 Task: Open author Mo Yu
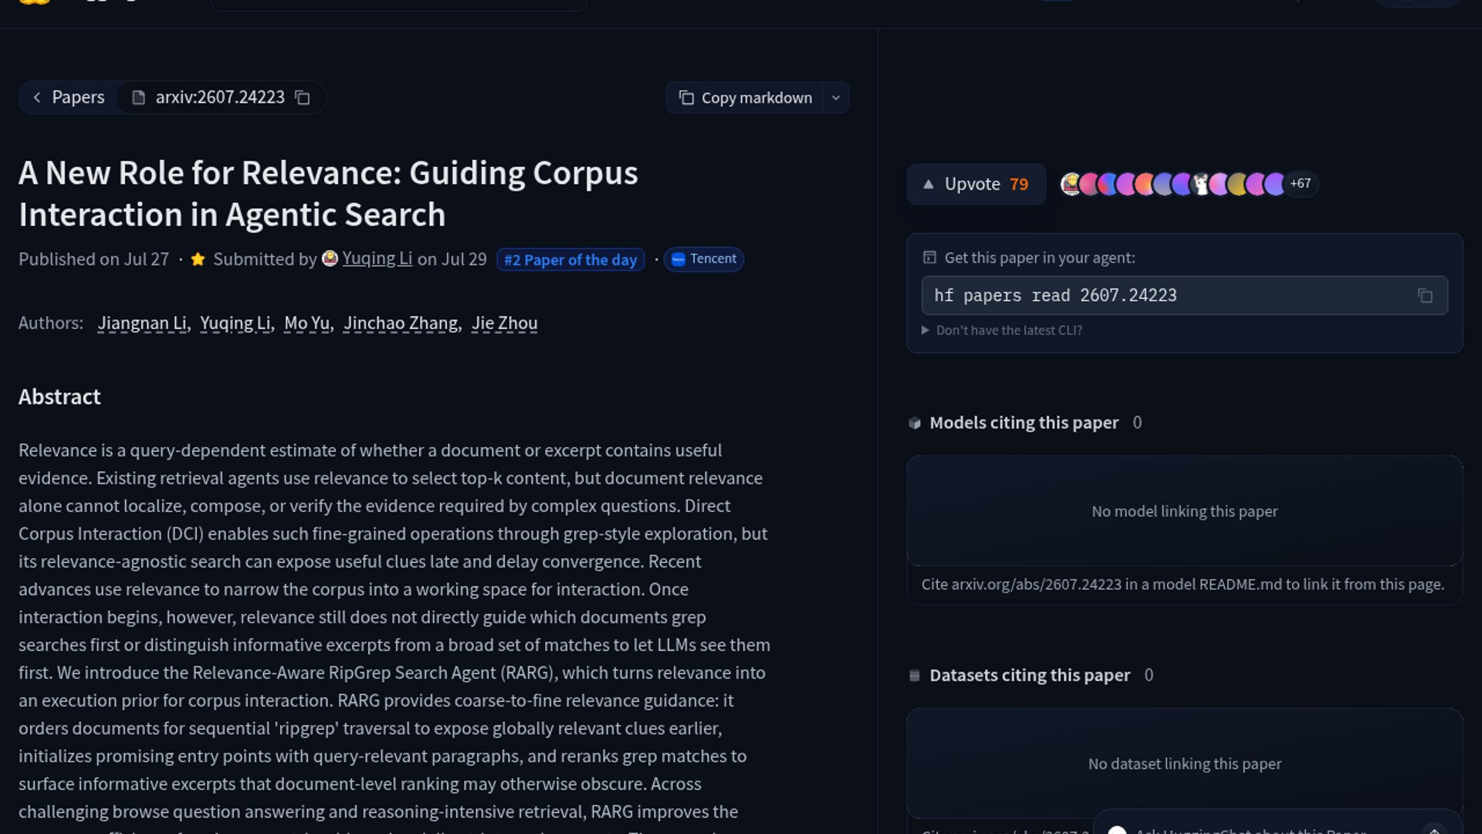click(x=306, y=324)
